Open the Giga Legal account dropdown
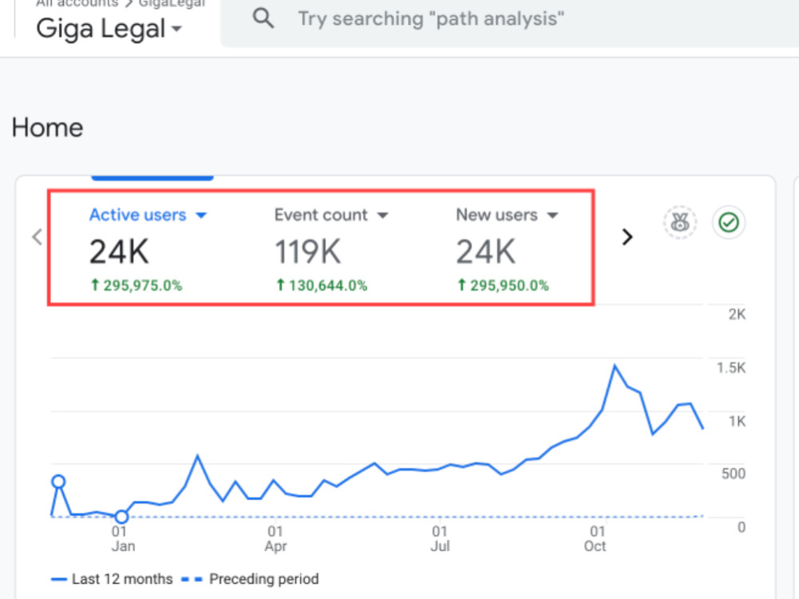The width and height of the screenshot is (799, 599). pyautogui.click(x=109, y=29)
